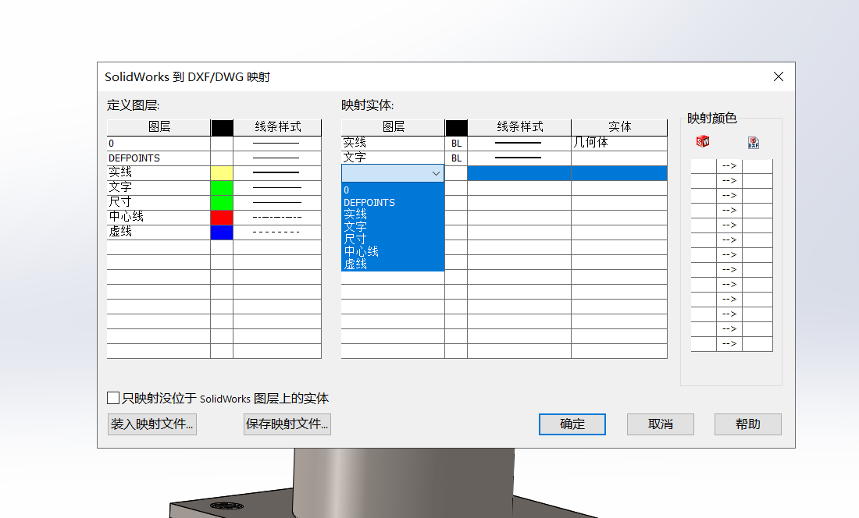Click the DXF file icon in color mapping
Viewport: 859px width, 518px height.
754,142
